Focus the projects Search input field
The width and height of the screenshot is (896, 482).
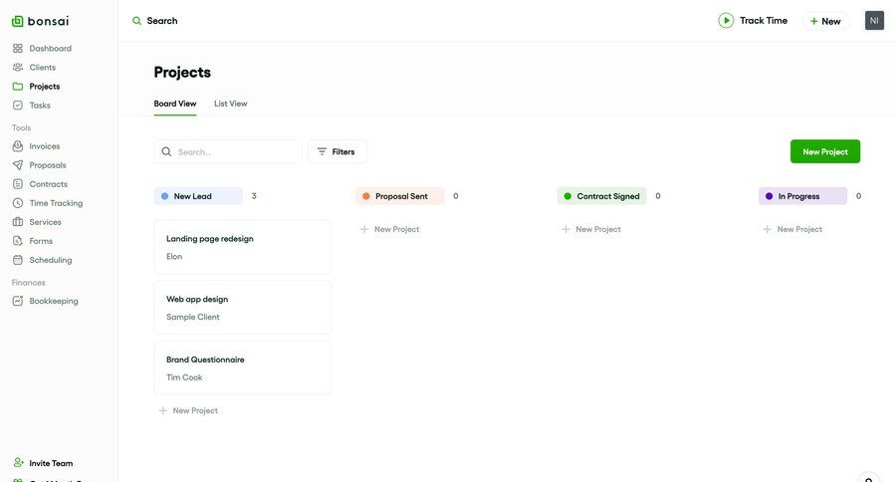point(228,151)
